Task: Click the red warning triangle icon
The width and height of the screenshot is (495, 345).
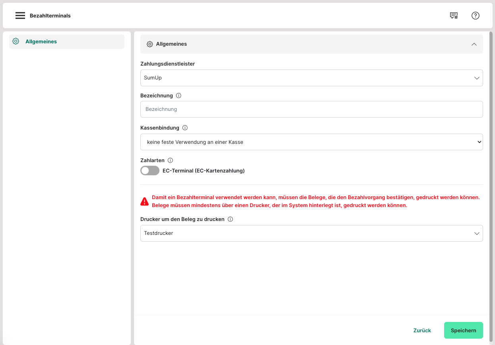Action: click(145, 202)
